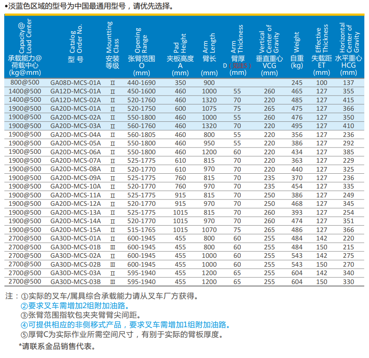Click the 800@500 capacity cell

[25, 82]
